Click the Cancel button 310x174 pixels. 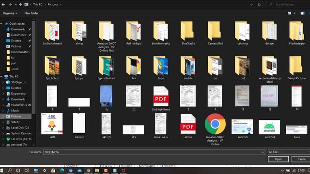(x=301, y=159)
